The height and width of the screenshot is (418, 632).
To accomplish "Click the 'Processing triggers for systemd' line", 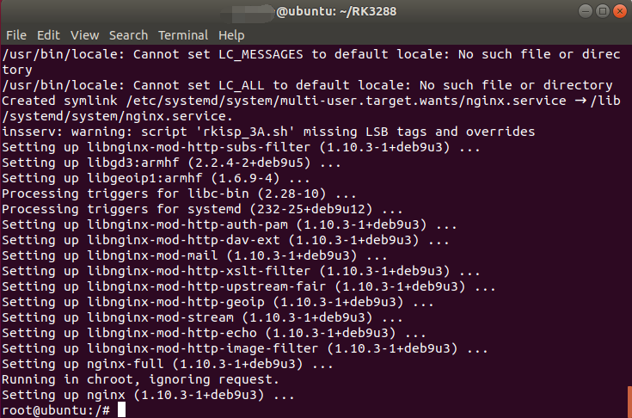I will click(x=202, y=209).
